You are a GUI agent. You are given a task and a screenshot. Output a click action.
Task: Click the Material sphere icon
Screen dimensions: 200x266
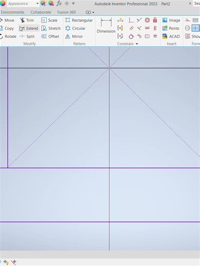pos(3,4)
